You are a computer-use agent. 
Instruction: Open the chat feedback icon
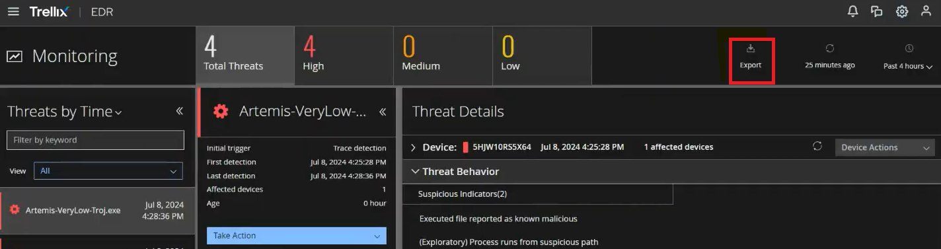tap(877, 11)
